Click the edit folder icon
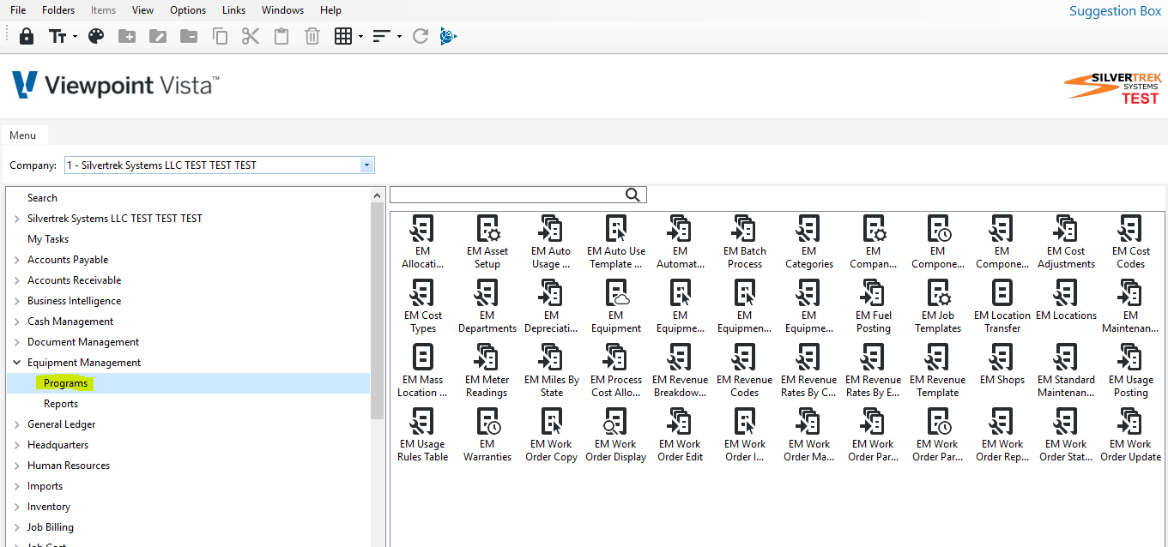This screenshot has width=1168, height=547. point(158,36)
